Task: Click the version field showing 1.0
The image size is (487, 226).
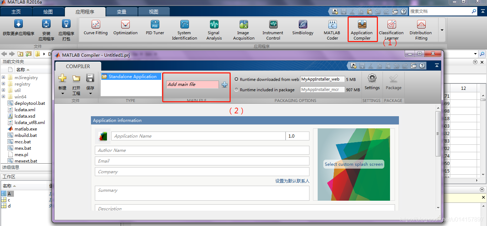Action: click(297, 136)
